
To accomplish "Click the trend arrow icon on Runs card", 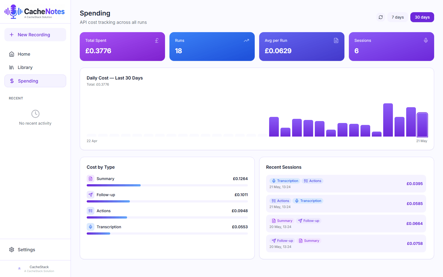I will coord(246,40).
